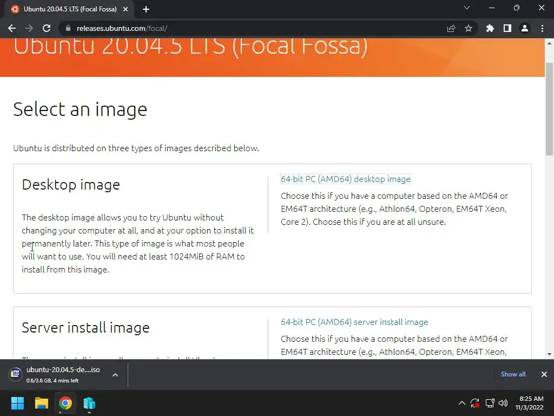Open the volume speaker tray icon
554x416 pixels.
point(503,403)
